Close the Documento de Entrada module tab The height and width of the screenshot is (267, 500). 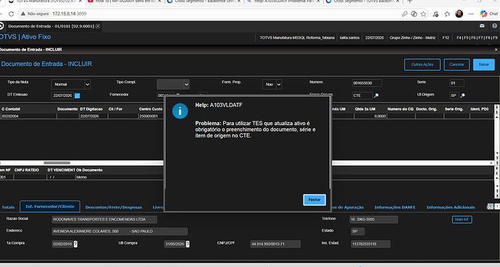click(98, 26)
